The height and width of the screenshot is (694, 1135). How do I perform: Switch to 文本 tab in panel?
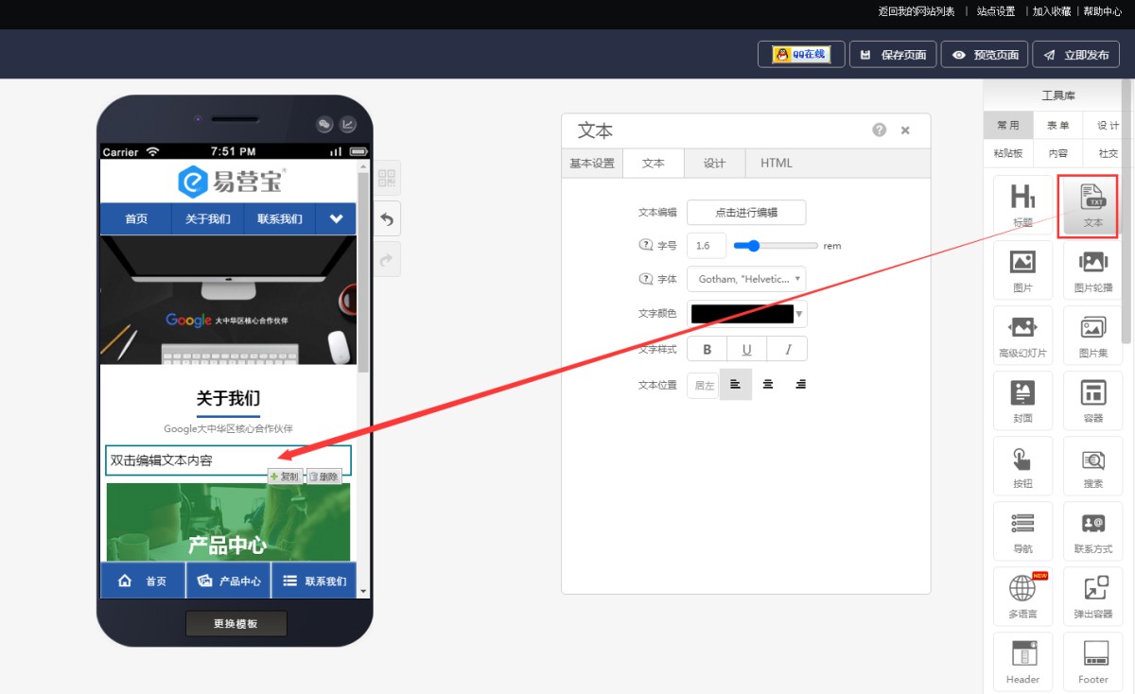point(654,163)
